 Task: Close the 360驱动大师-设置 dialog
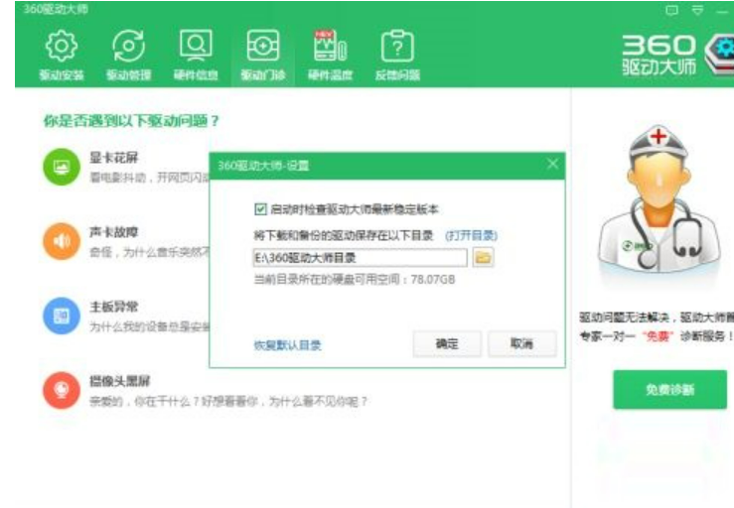pyautogui.click(x=552, y=164)
